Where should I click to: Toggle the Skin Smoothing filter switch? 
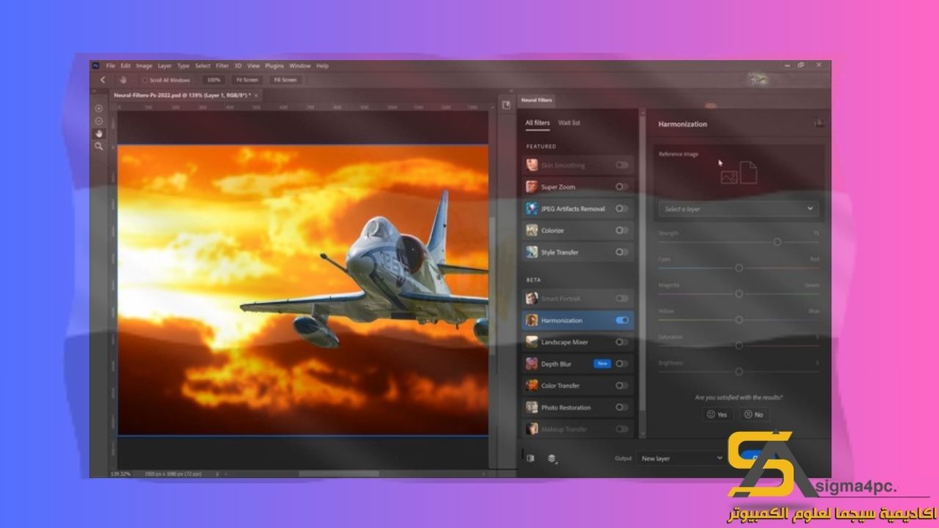click(x=622, y=165)
